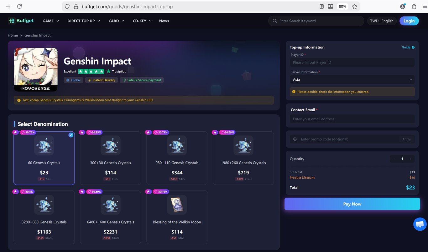Open the browser extensions icon

point(414,7)
